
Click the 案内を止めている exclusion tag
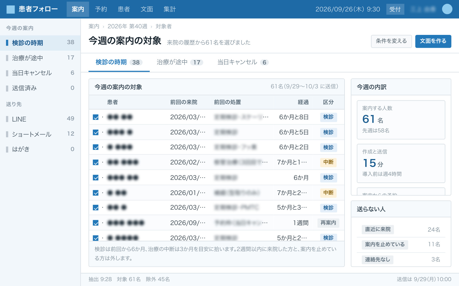click(385, 245)
